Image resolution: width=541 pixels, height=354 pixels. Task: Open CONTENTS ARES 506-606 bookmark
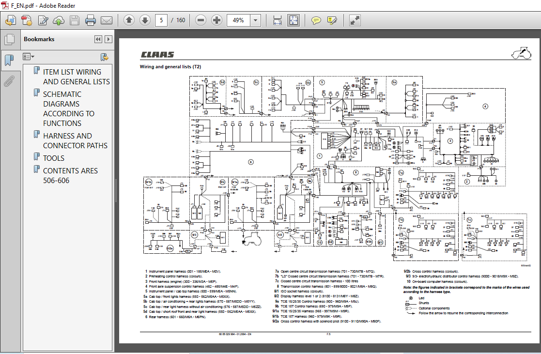pyautogui.click(x=70, y=176)
